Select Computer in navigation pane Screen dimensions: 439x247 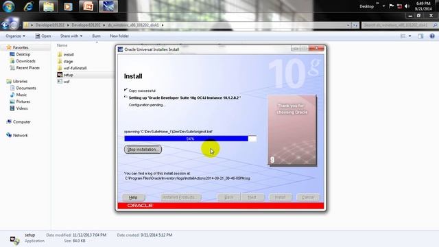click(x=21, y=122)
